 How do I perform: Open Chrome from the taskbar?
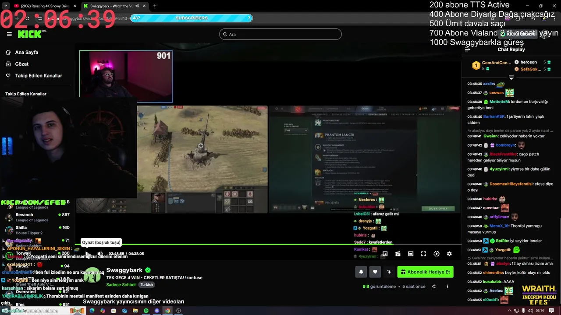[x=167, y=311]
